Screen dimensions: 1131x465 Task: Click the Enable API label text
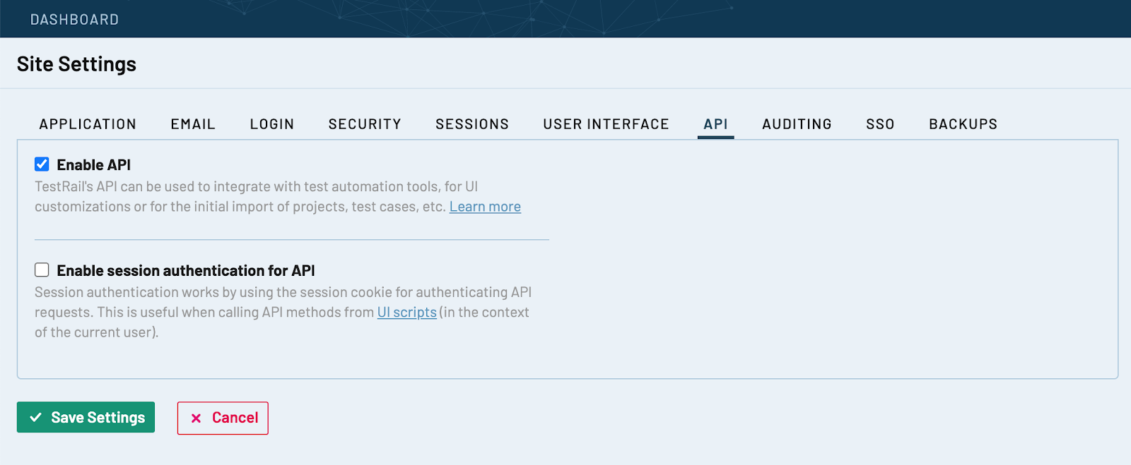click(x=94, y=165)
